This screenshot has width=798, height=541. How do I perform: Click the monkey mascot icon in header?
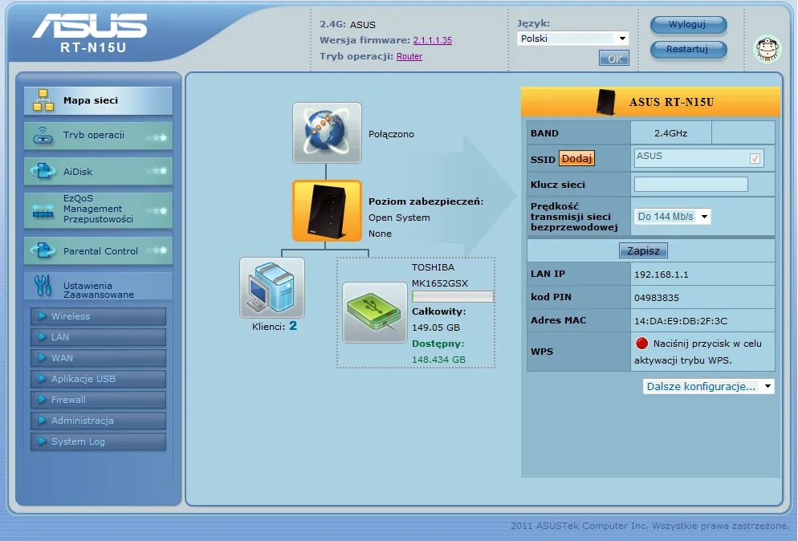pyautogui.click(x=767, y=50)
